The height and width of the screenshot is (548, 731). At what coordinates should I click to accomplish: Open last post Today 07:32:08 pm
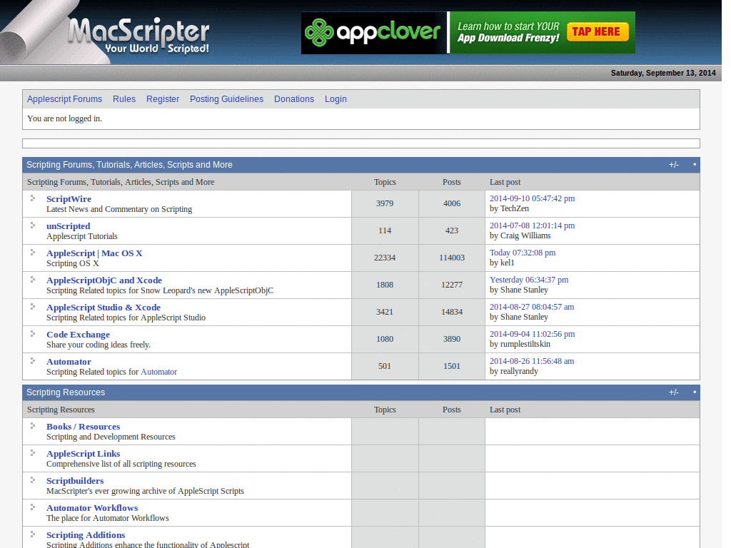pyautogui.click(x=523, y=252)
